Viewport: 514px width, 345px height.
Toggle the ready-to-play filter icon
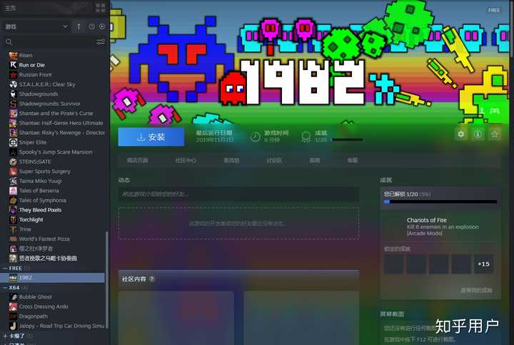102,26
